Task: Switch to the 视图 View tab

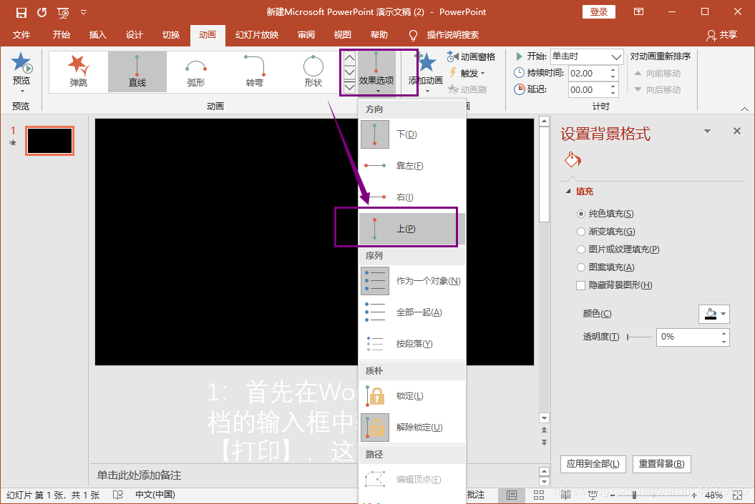Action: [x=343, y=34]
